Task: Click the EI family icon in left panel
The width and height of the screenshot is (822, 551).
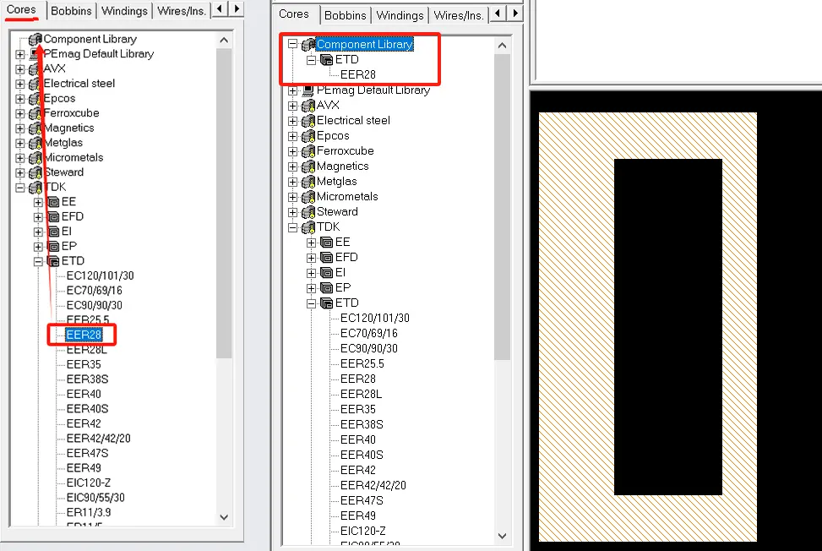Action: point(53,232)
